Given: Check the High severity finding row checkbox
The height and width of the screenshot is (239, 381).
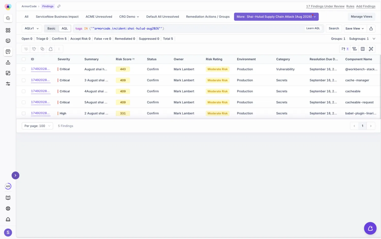Looking at the screenshot, I should click(x=24, y=113).
